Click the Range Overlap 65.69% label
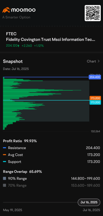 (22, 172)
